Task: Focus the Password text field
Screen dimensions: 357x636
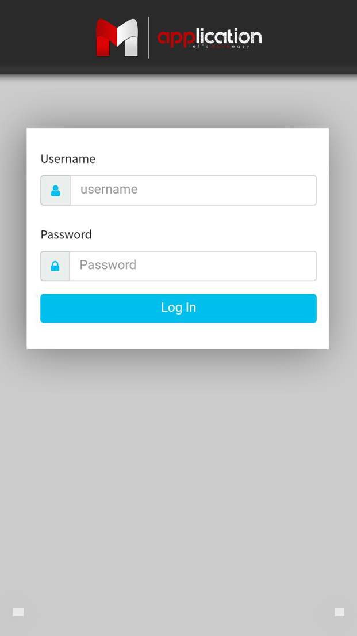Action: (x=193, y=266)
